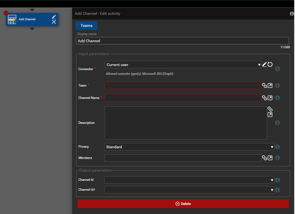Click the link icon beside Description box
The image size is (295, 214).
point(270,109)
